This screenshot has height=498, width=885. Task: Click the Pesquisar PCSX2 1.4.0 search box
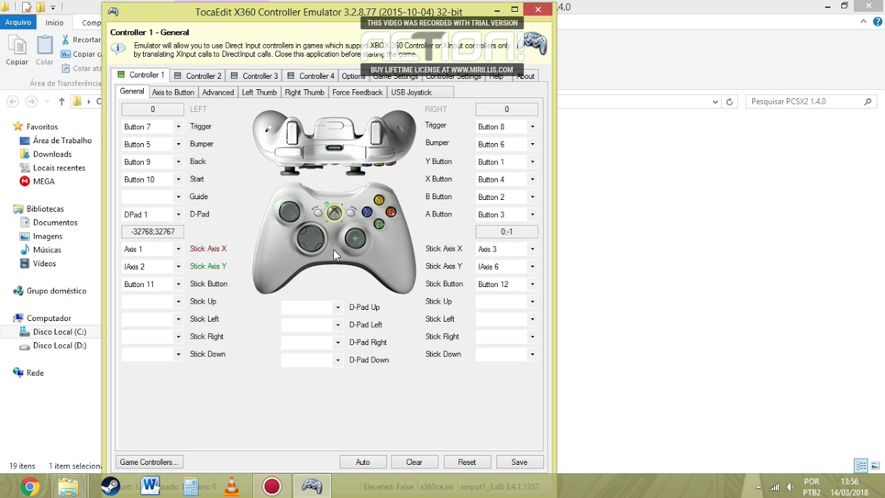click(x=811, y=102)
